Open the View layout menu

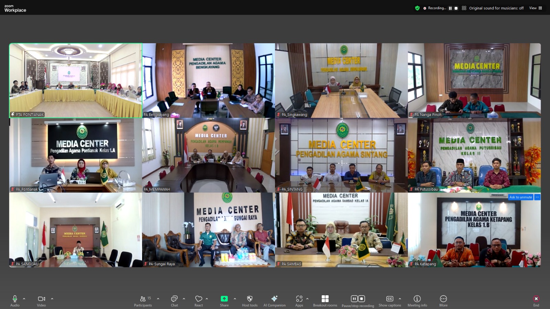pos(536,8)
